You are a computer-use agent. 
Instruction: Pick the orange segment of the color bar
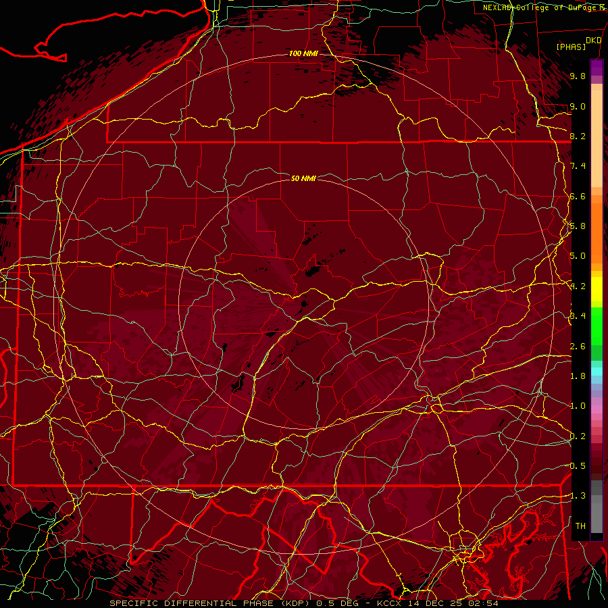[597, 232]
